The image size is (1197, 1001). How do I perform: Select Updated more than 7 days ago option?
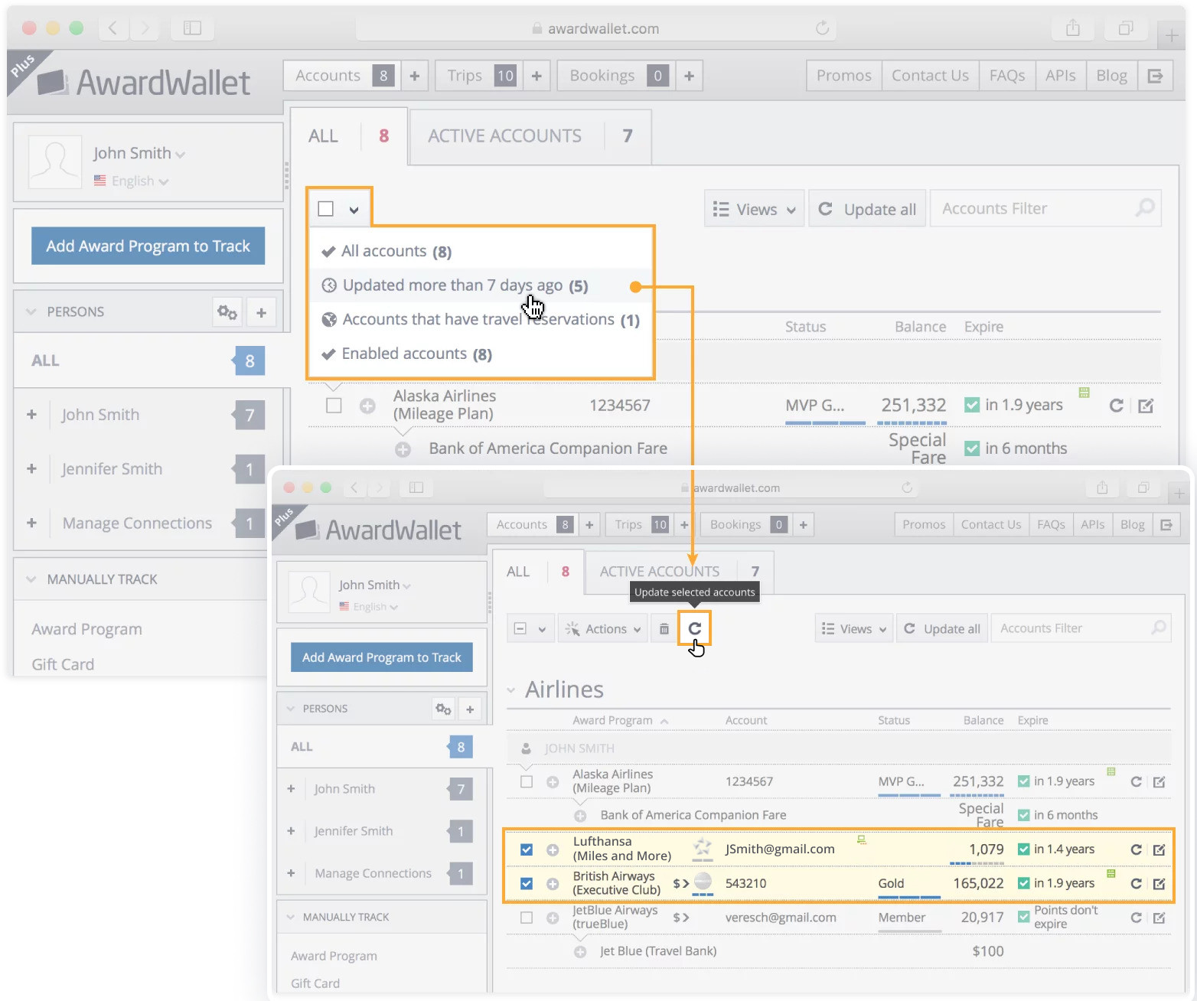point(481,285)
